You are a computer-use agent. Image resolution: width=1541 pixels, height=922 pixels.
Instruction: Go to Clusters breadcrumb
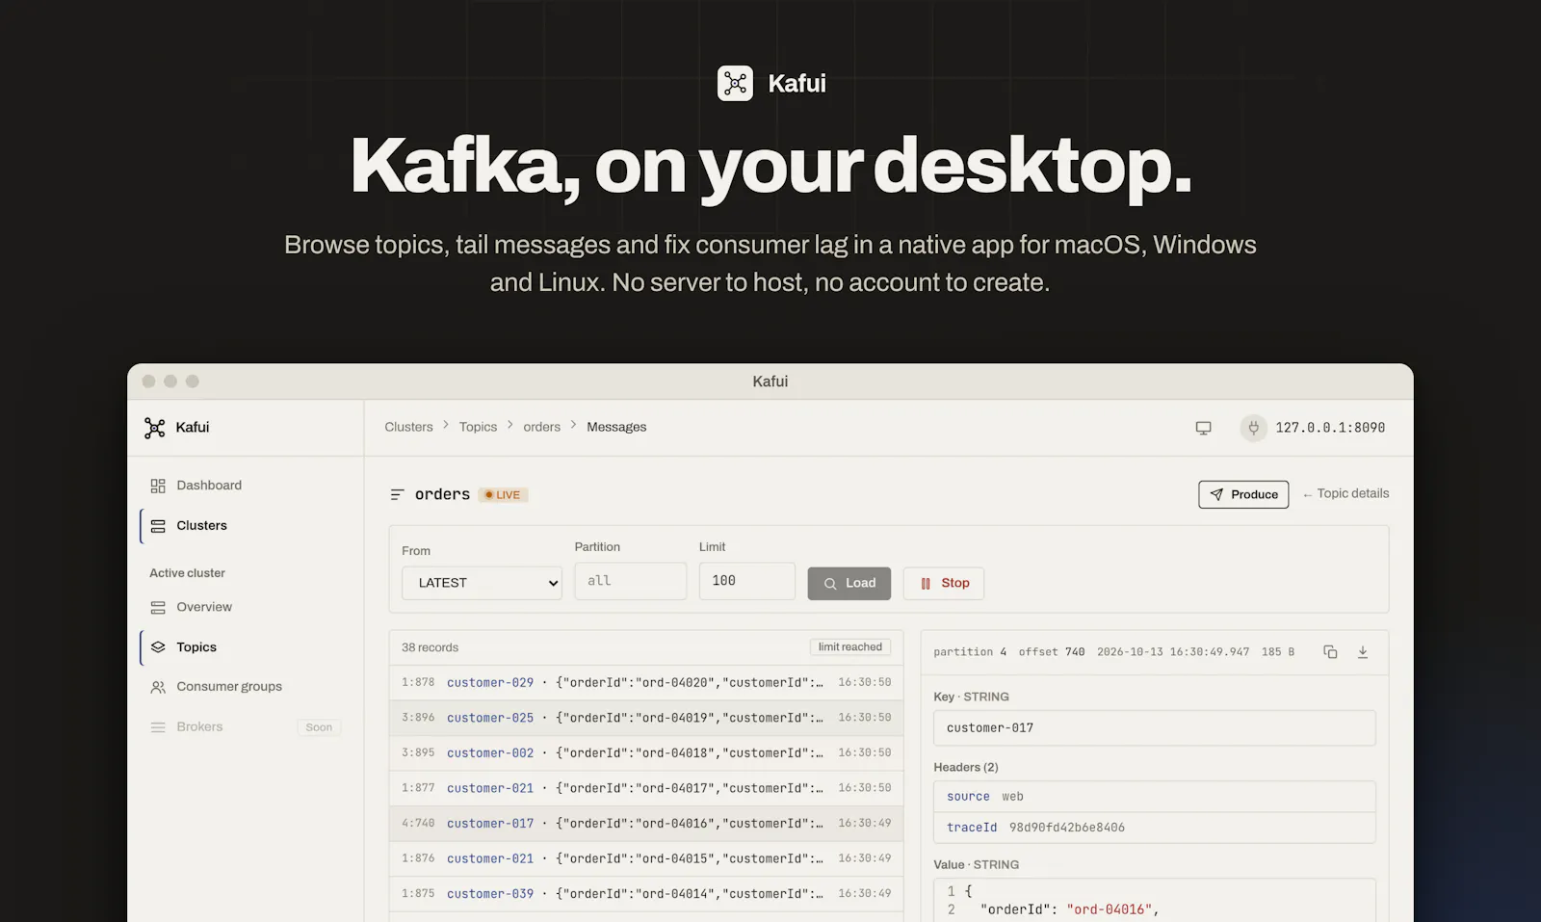coord(408,427)
